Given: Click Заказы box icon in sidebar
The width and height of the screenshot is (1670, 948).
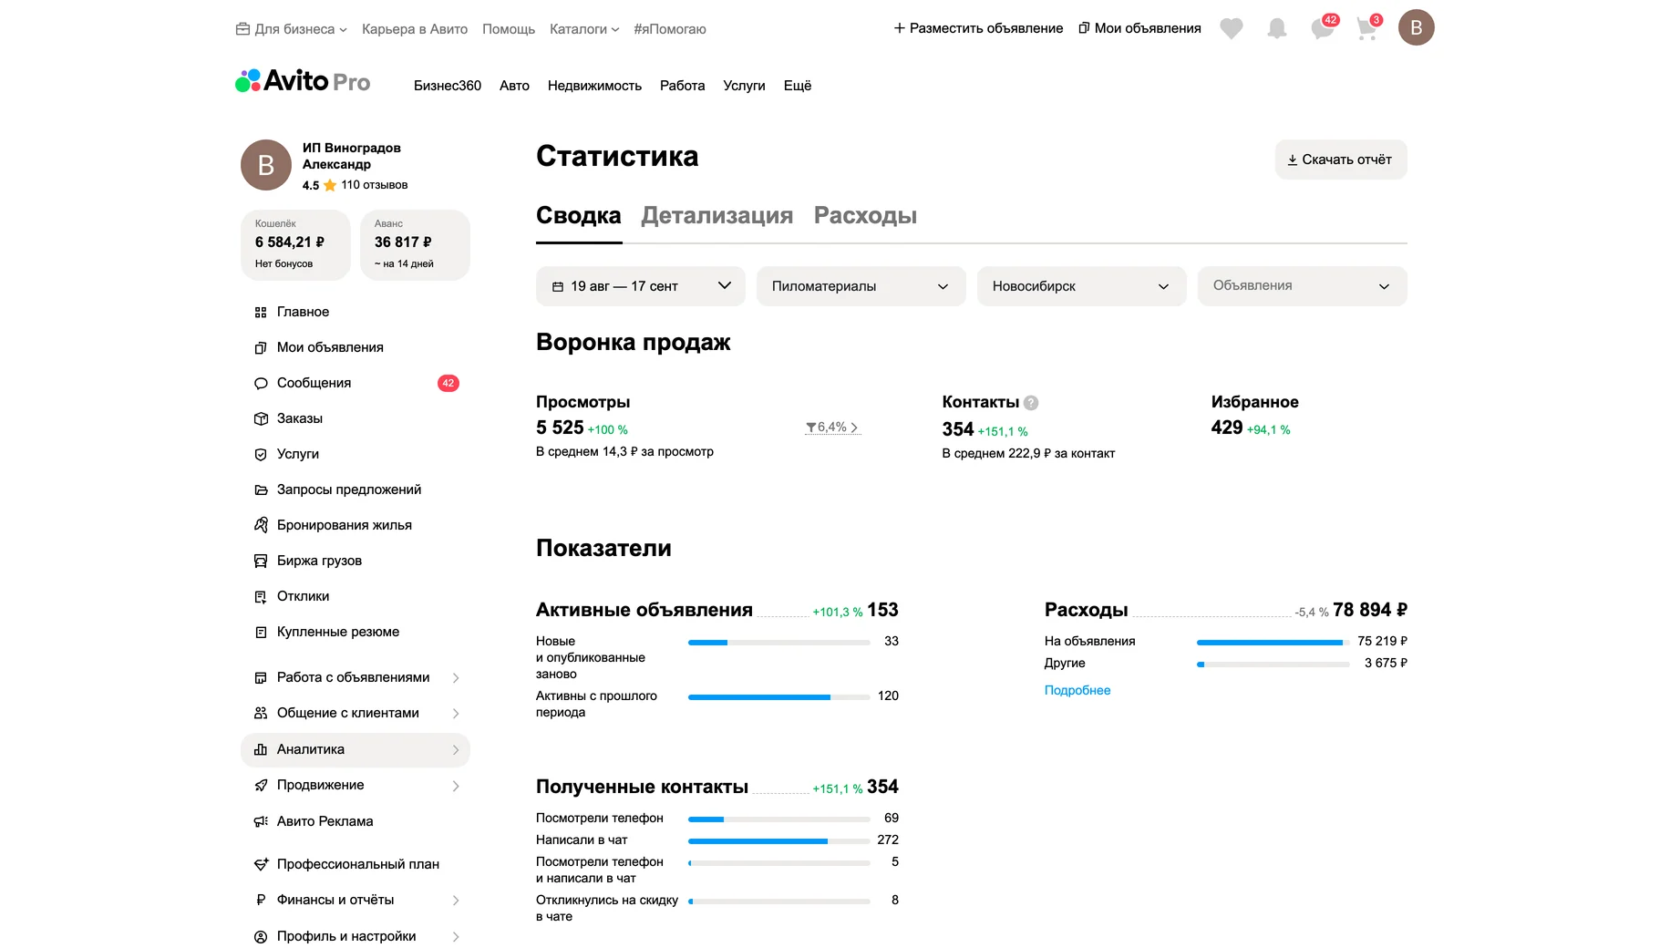Looking at the screenshot, I should tap(261, 419).
